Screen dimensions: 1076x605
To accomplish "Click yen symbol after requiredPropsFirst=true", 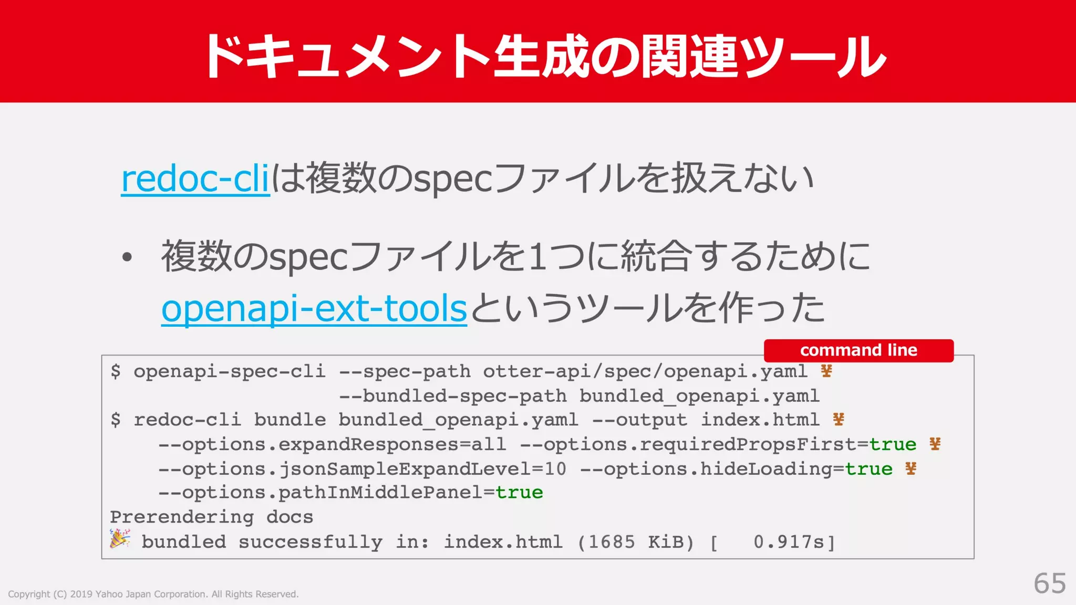I will 935,444.
